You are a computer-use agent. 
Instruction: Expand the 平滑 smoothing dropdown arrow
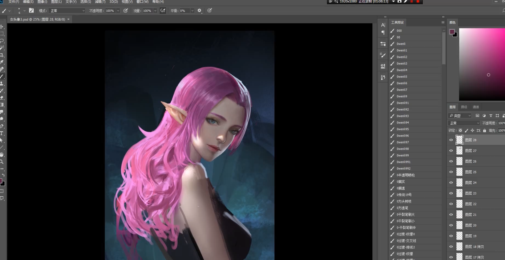pyautogui.click(x=192, y=11)
